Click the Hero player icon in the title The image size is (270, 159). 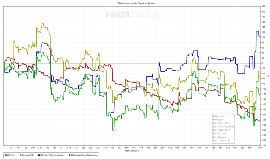pyautogui.click(x=149, y=3)
